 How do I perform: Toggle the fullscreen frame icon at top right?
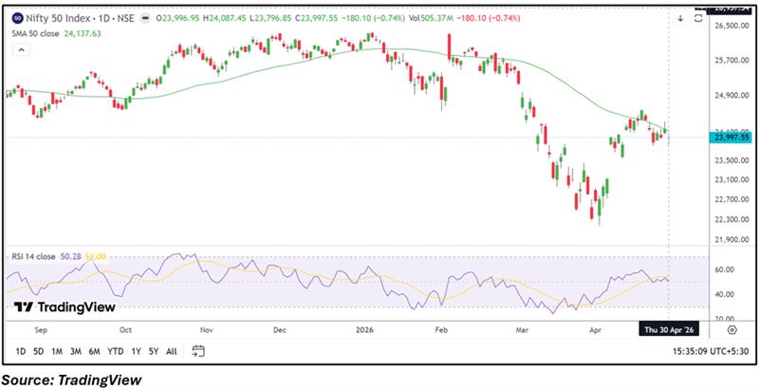pyautogui.click(x=698, y=18)
